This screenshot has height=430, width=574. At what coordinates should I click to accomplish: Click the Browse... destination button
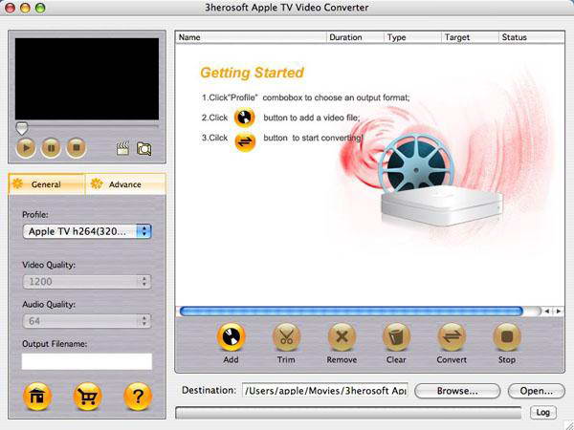457,391
